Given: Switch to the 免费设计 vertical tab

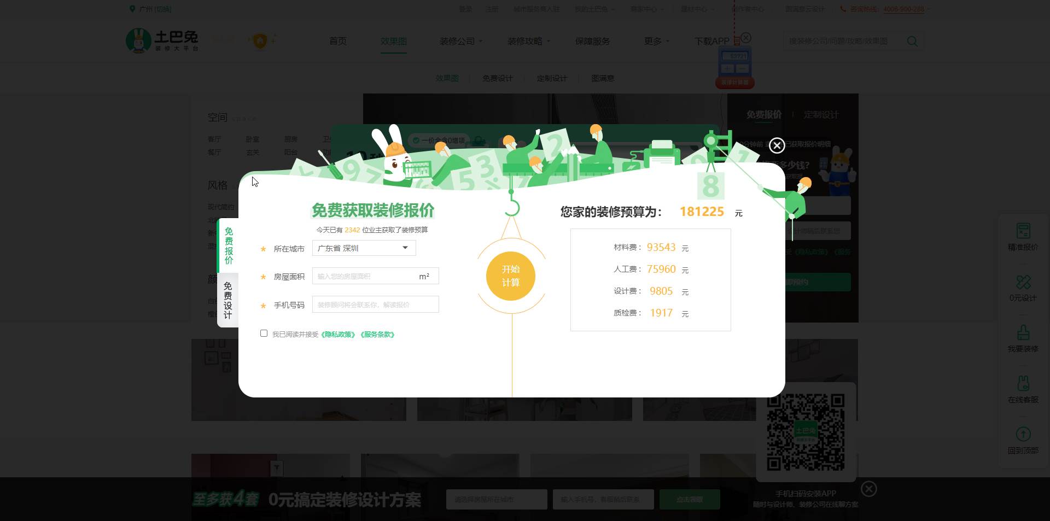Looking at the screenshot, I should (x=228, y=300).
